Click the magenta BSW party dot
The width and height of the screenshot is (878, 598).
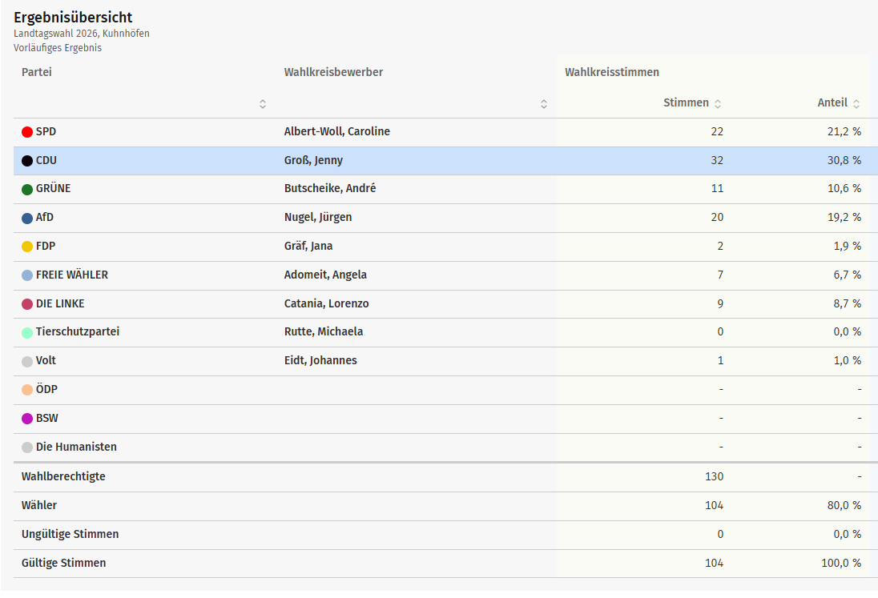pyautogui.click(x=27, y=419)
